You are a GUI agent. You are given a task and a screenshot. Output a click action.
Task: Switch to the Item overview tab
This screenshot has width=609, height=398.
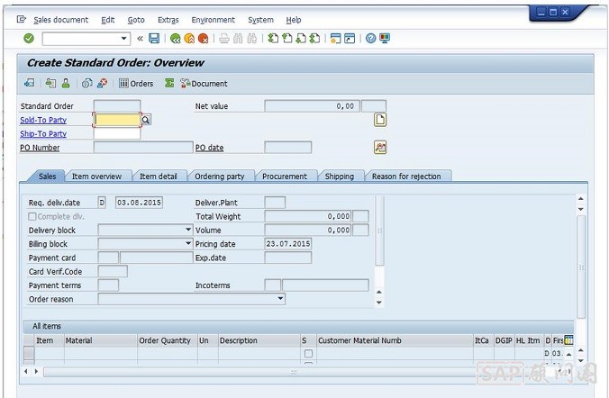(96, 176)
